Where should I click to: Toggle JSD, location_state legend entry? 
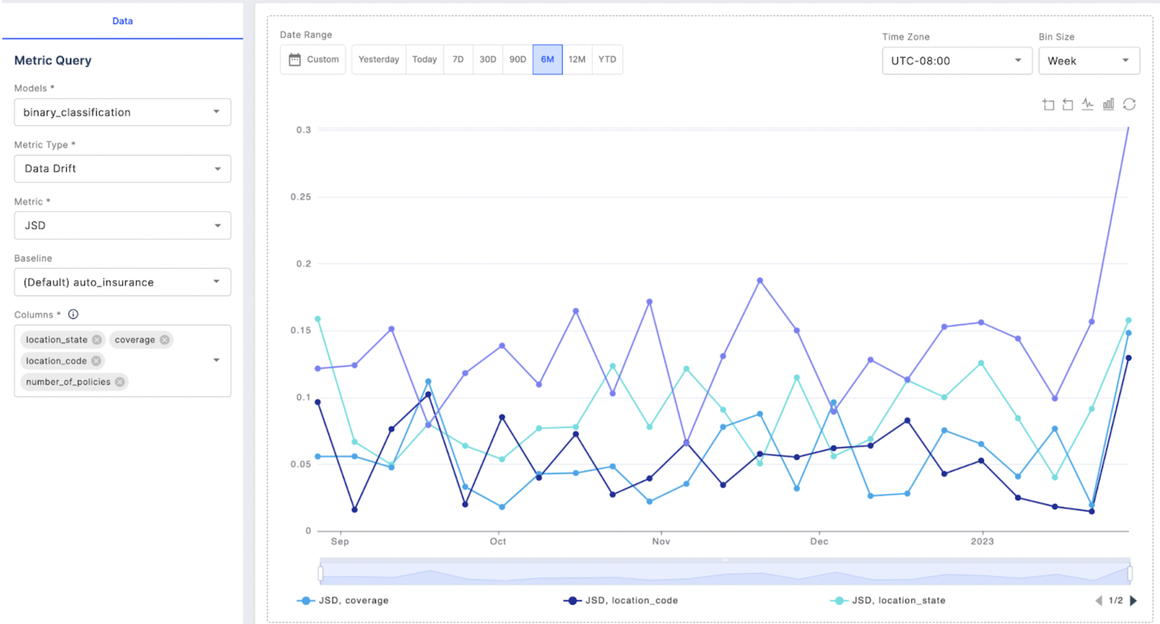click(888, 600)
